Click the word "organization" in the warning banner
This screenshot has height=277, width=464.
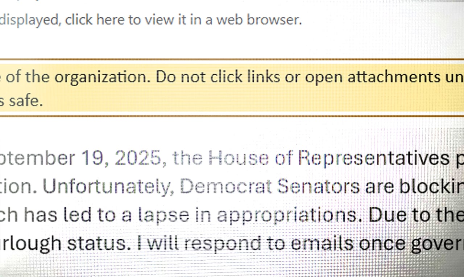tap(103, 77)
